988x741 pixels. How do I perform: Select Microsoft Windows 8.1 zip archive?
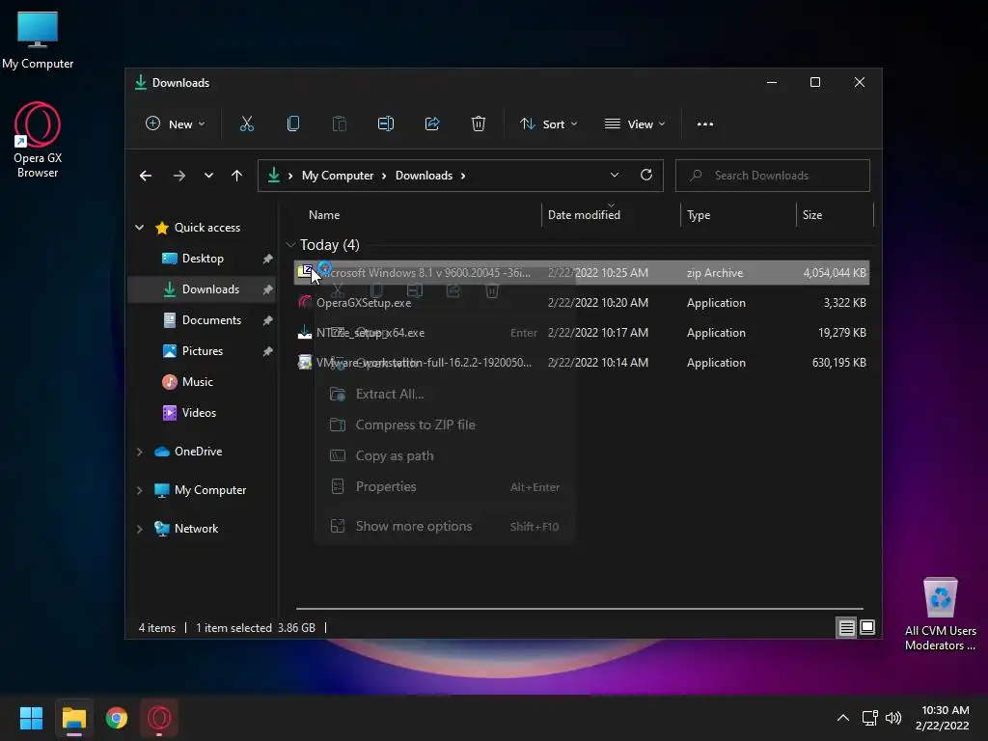tap(582, 273)
